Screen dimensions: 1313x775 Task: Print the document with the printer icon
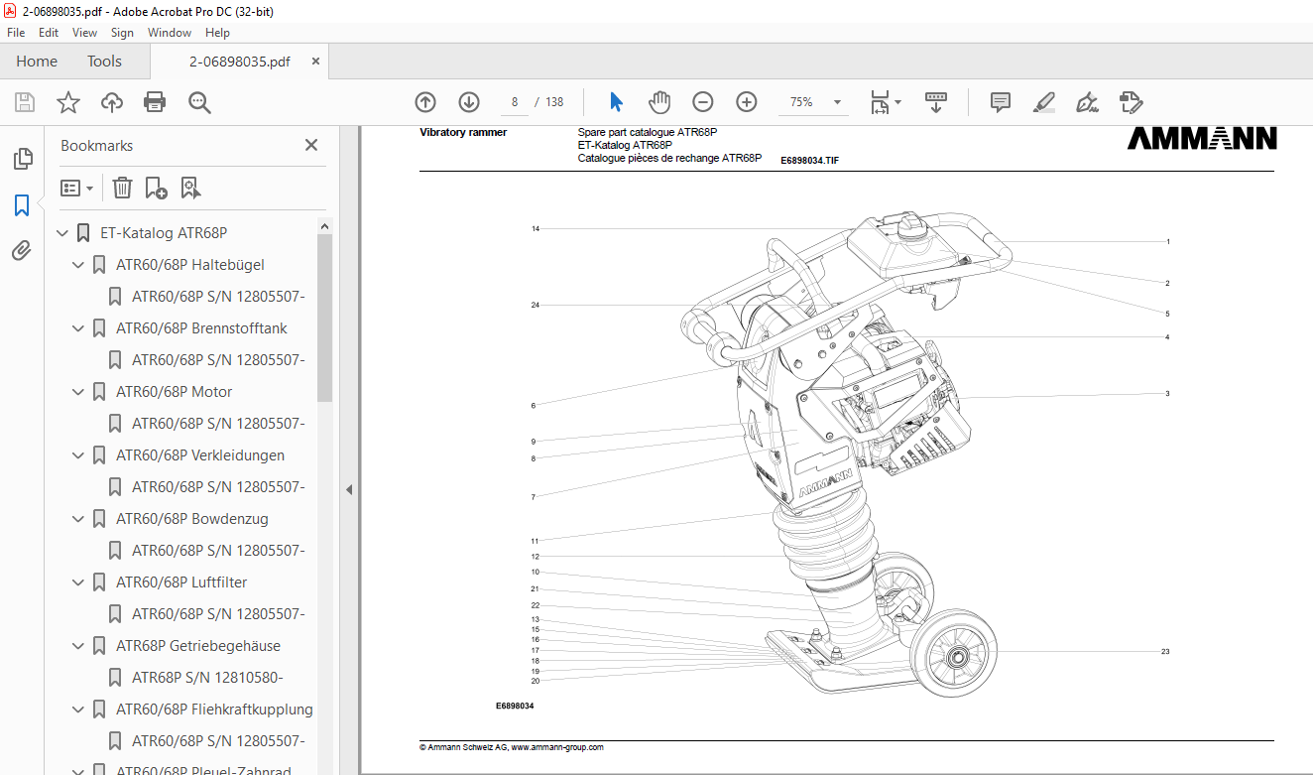pyautogui.click(x=155, y=102)
